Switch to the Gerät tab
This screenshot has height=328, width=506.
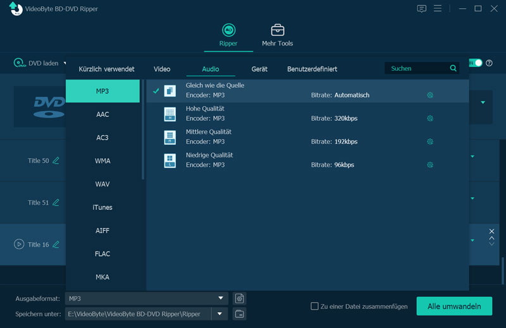(x=259, y=69)
